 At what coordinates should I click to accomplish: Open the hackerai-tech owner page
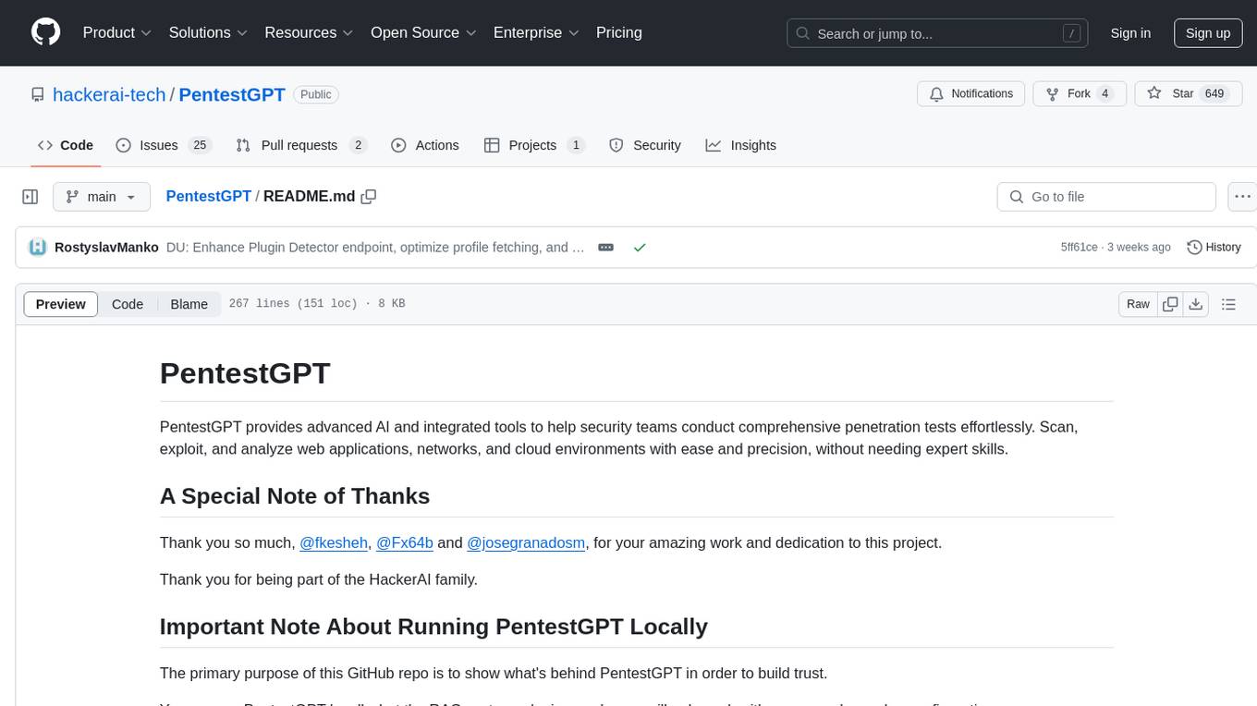pyautogui.click(x=109, y=94)
